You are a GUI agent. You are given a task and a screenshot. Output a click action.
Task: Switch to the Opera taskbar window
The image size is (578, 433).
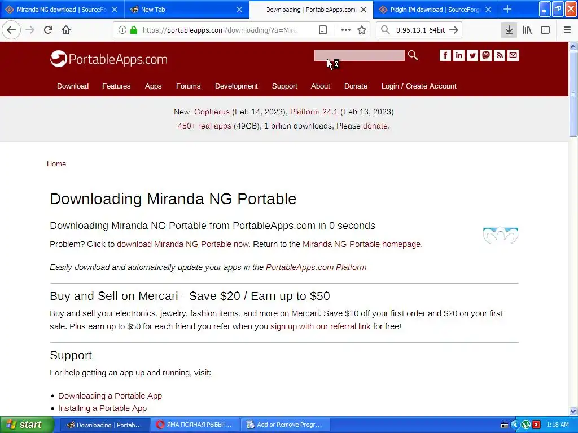pyautogui.click(x=195, y=425)
